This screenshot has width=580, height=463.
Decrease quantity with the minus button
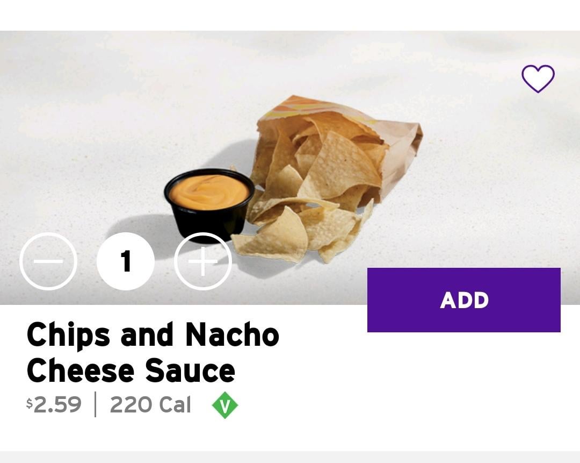point(48,261)
